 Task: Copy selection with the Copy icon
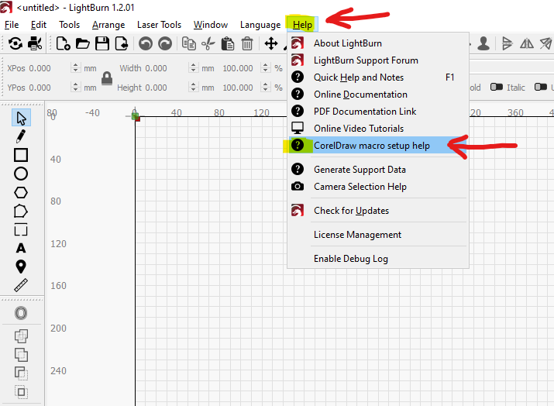(x=189, y=44)
